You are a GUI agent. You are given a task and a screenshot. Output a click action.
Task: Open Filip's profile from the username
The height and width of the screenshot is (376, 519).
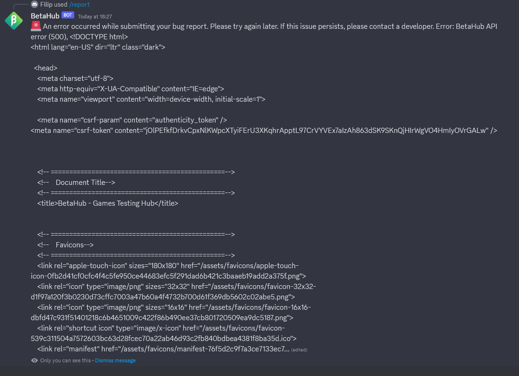(x=46, y=5)
